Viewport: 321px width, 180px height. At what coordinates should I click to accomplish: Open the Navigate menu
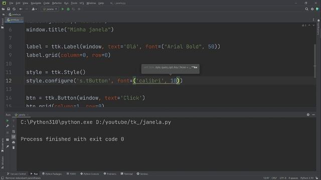tap(36, 3)
